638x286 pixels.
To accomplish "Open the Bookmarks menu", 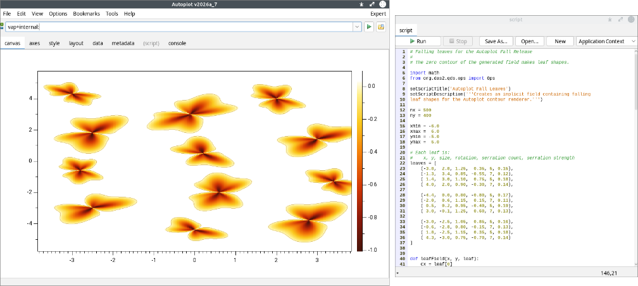I will coord(86,13).
